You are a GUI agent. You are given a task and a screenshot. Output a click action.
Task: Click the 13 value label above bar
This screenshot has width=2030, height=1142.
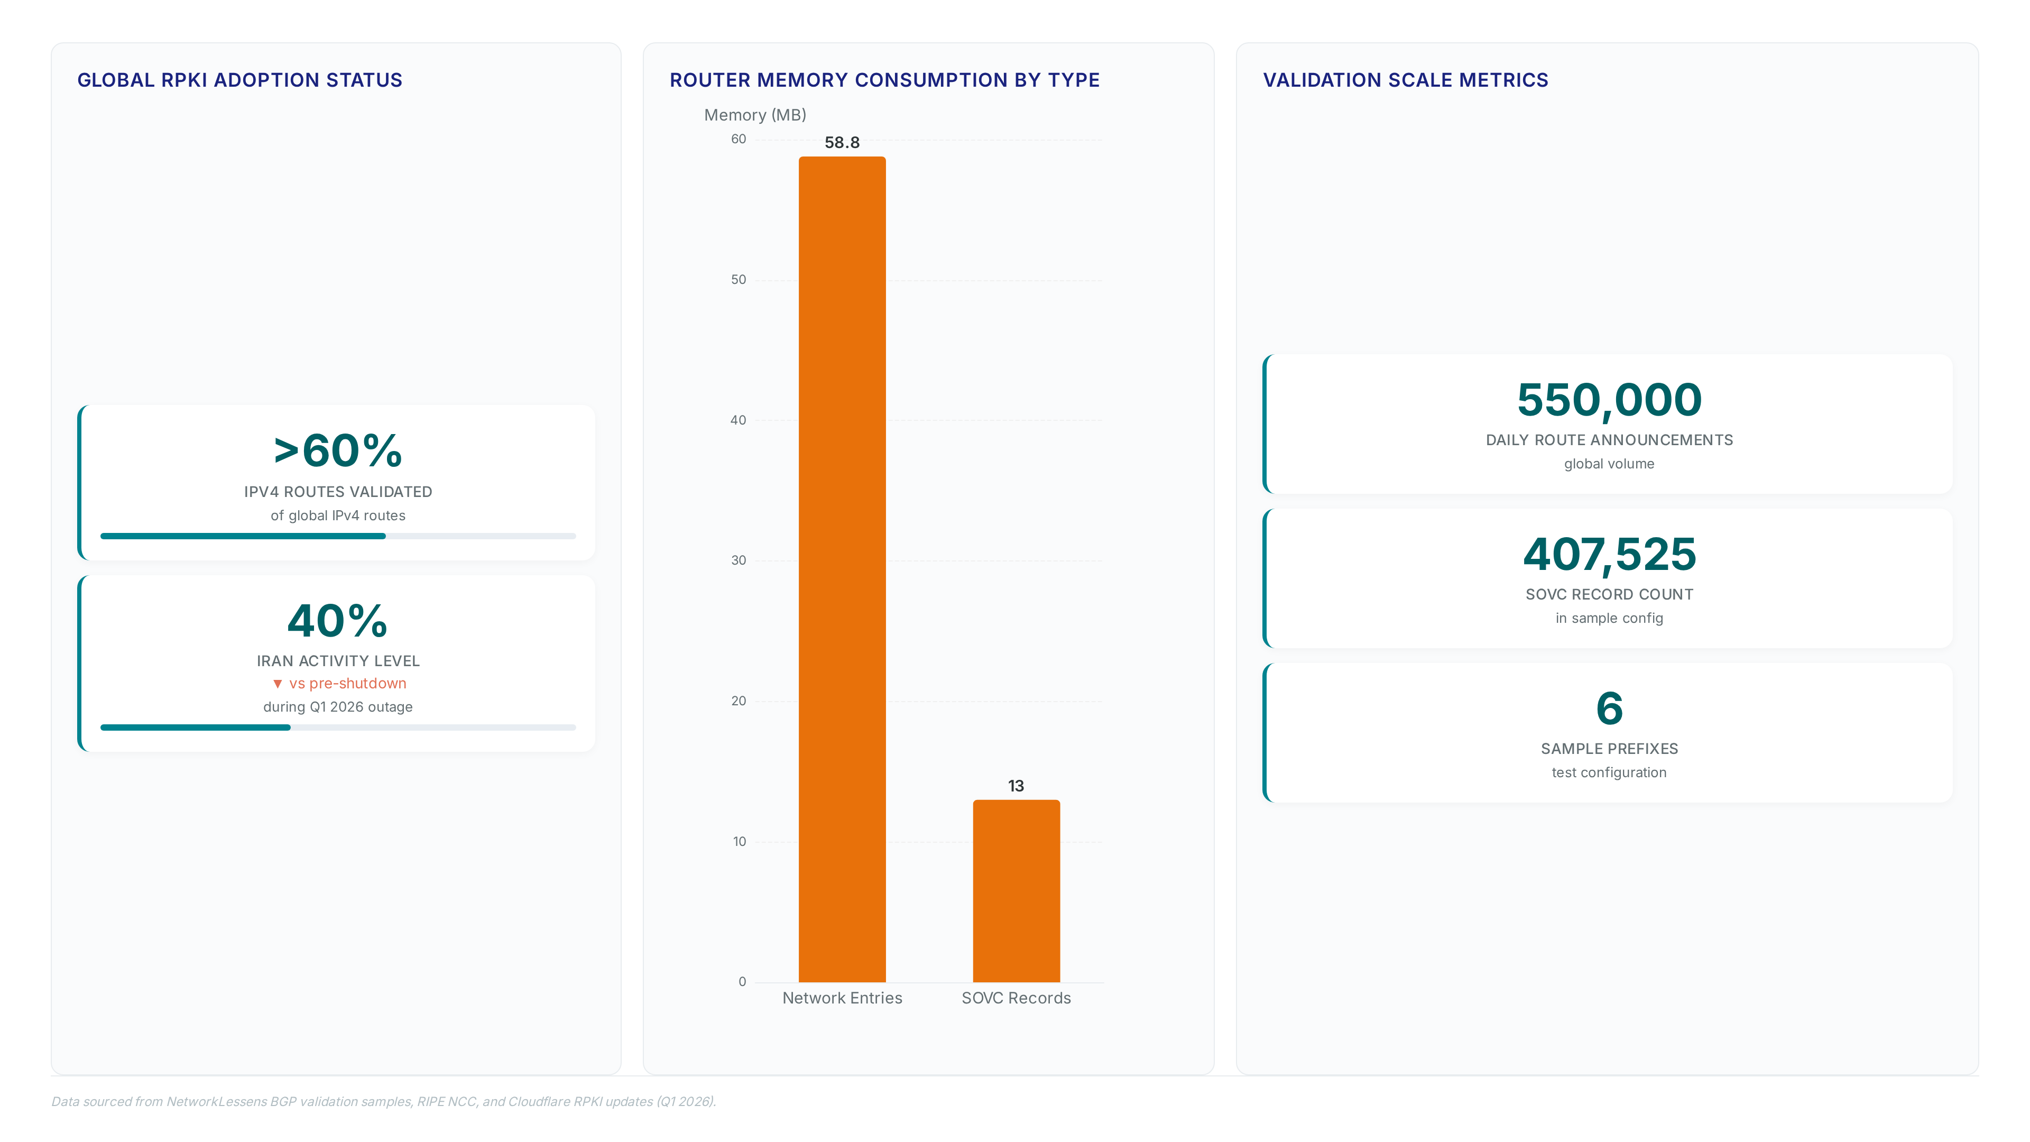1016,786
